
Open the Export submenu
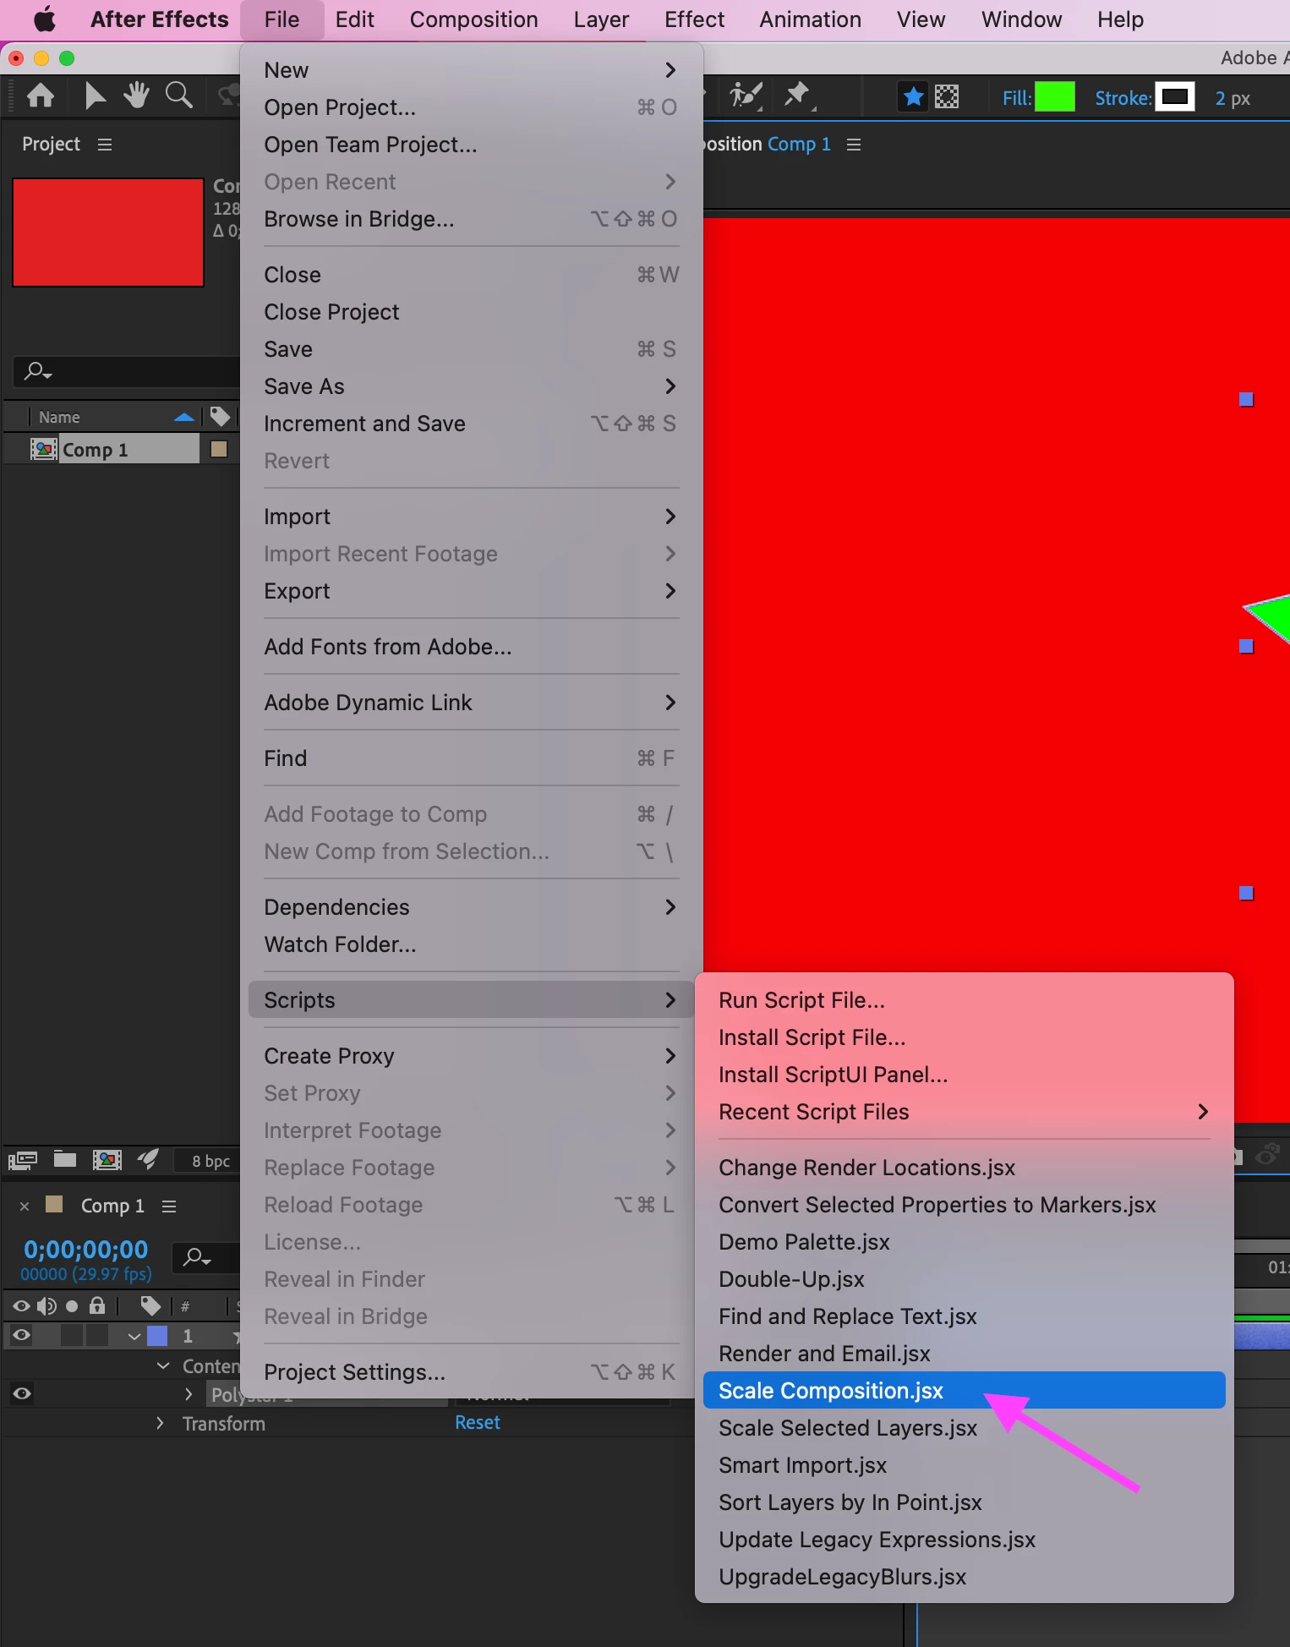[472, 591]
